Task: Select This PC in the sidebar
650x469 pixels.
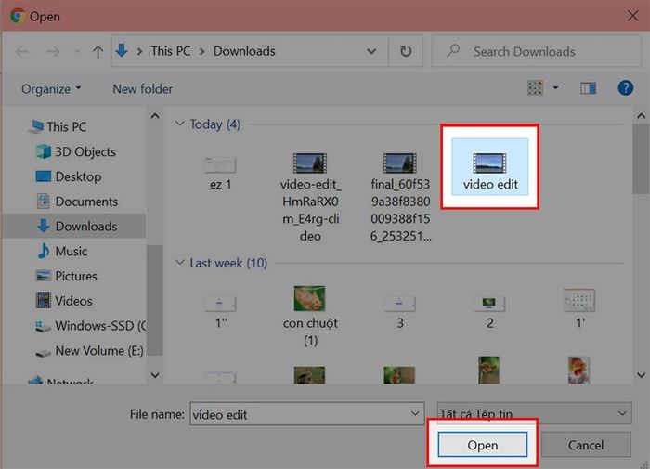Action: pos(58,126)
